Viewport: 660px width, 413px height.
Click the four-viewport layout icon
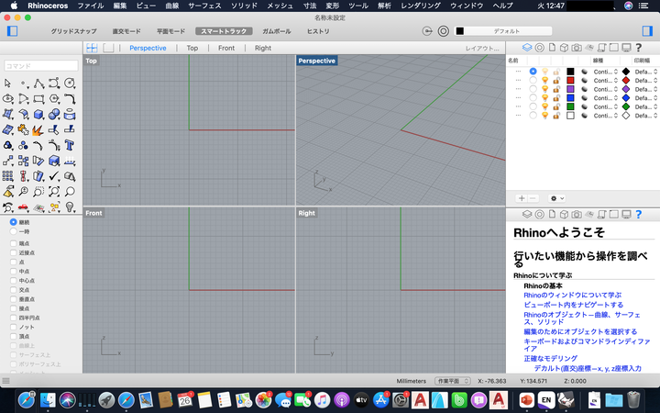pos(92,48)
